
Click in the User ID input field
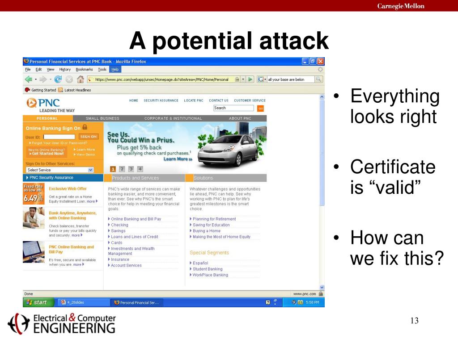[x=59, y=137]
